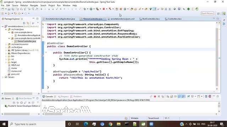The image size is (227, 127).
Task: Open Chrome from the Windows taskbar
Action: point(110,124)
